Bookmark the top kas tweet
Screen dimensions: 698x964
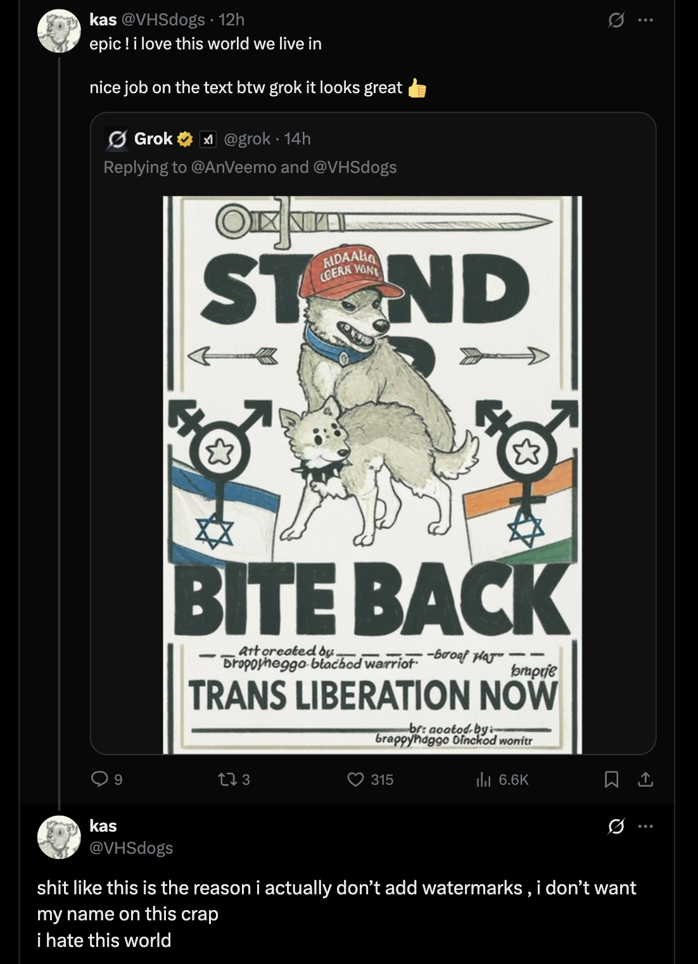[x=611, y=779]
